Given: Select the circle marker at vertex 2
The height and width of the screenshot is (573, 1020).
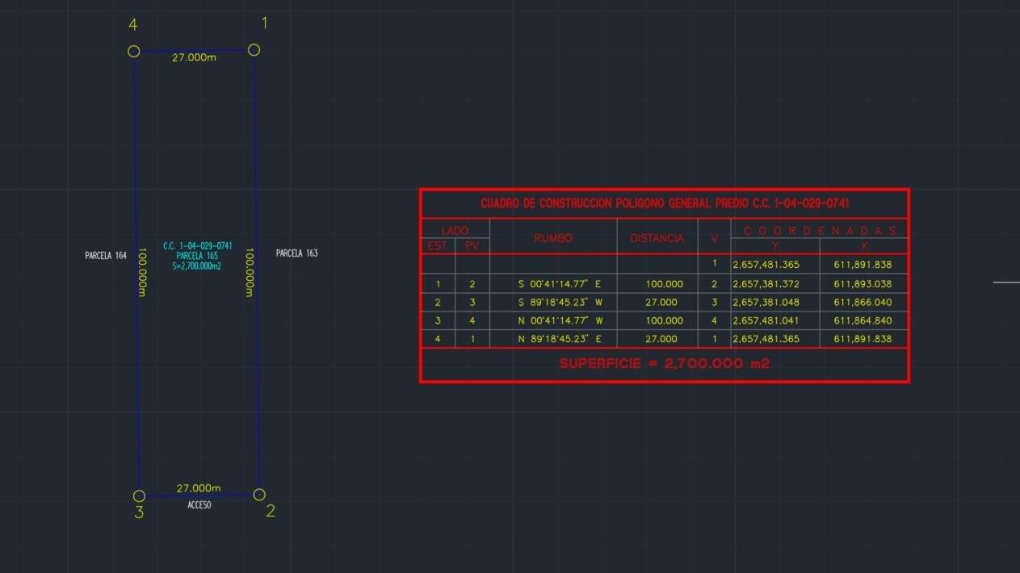Looking at the screenshot, I should (259, 494).
